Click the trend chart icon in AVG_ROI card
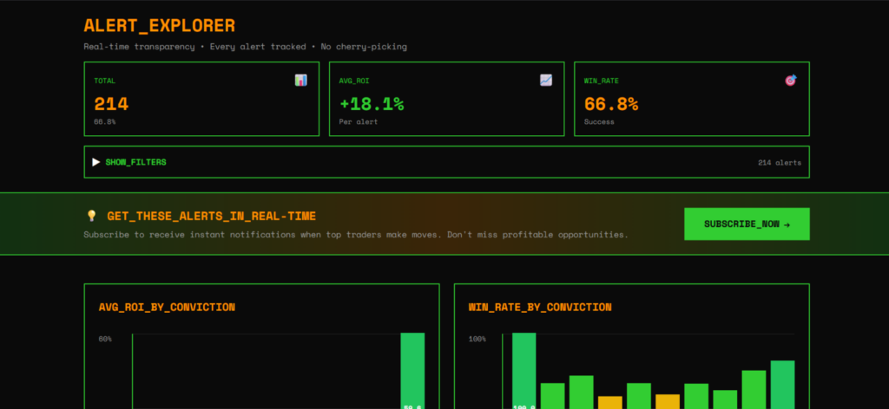The width and height of the screenshot is (889, 409). 546,81
